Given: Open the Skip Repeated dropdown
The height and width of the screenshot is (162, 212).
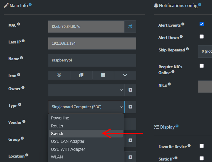Looking at the screenshot, I should pos(205,51).
